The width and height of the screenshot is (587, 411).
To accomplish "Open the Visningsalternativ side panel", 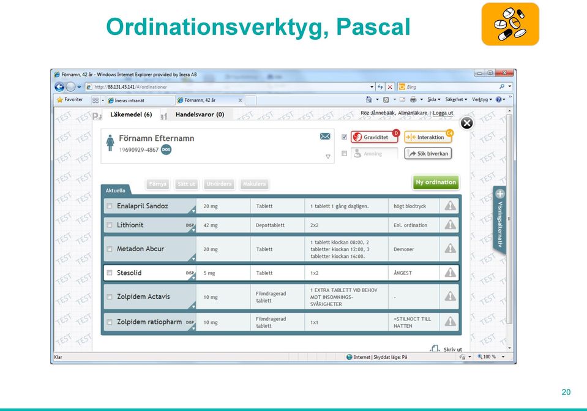I will (499, 219).
